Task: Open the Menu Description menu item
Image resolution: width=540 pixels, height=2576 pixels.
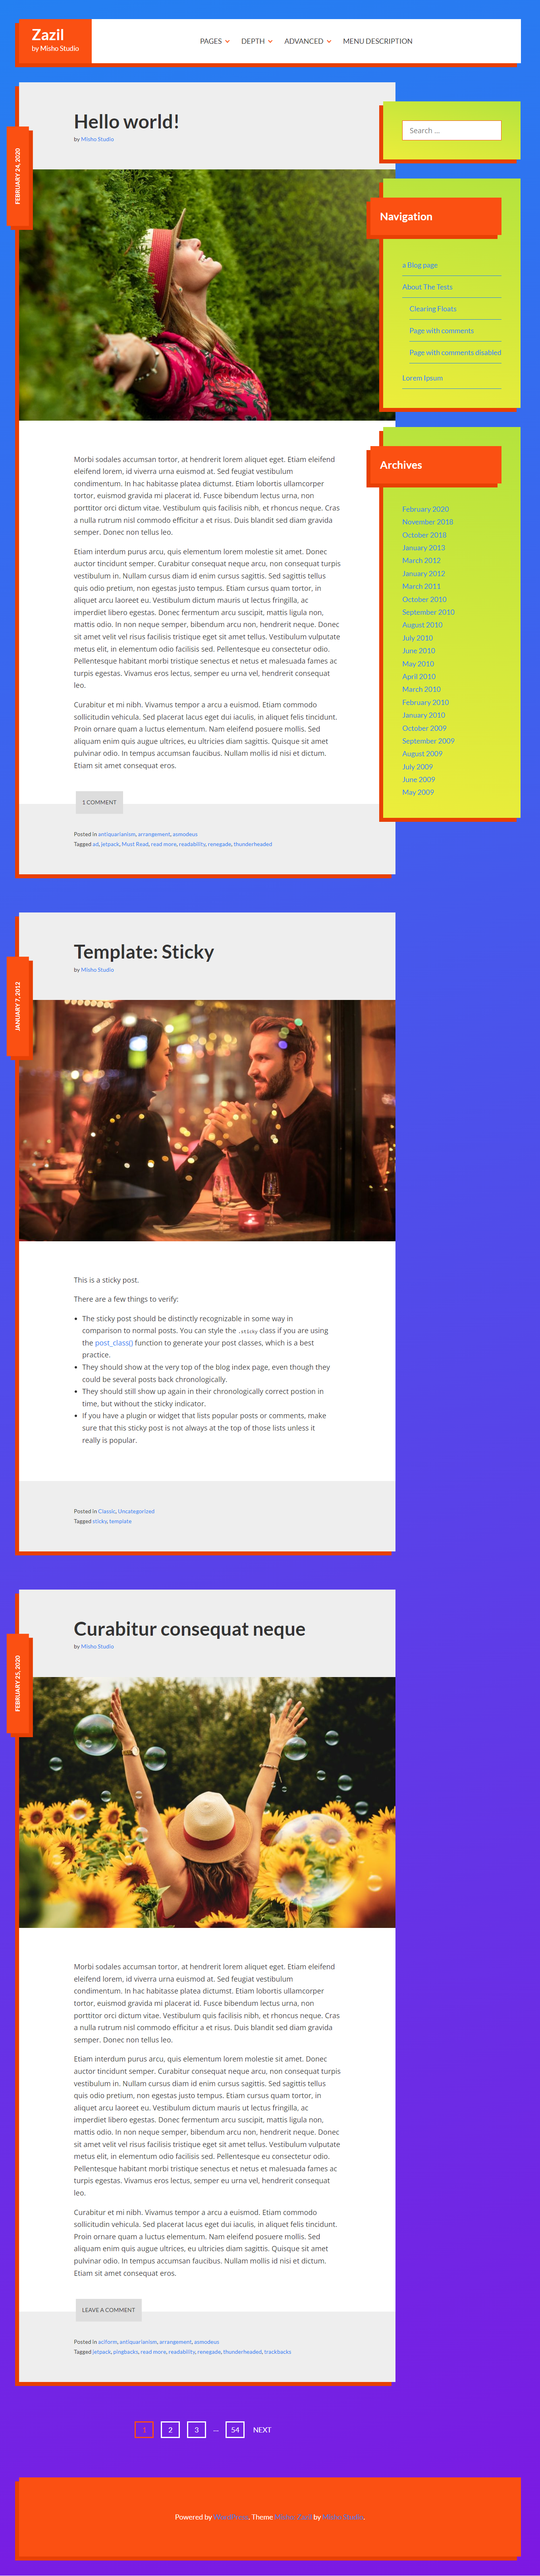Action: pos(377,41)
